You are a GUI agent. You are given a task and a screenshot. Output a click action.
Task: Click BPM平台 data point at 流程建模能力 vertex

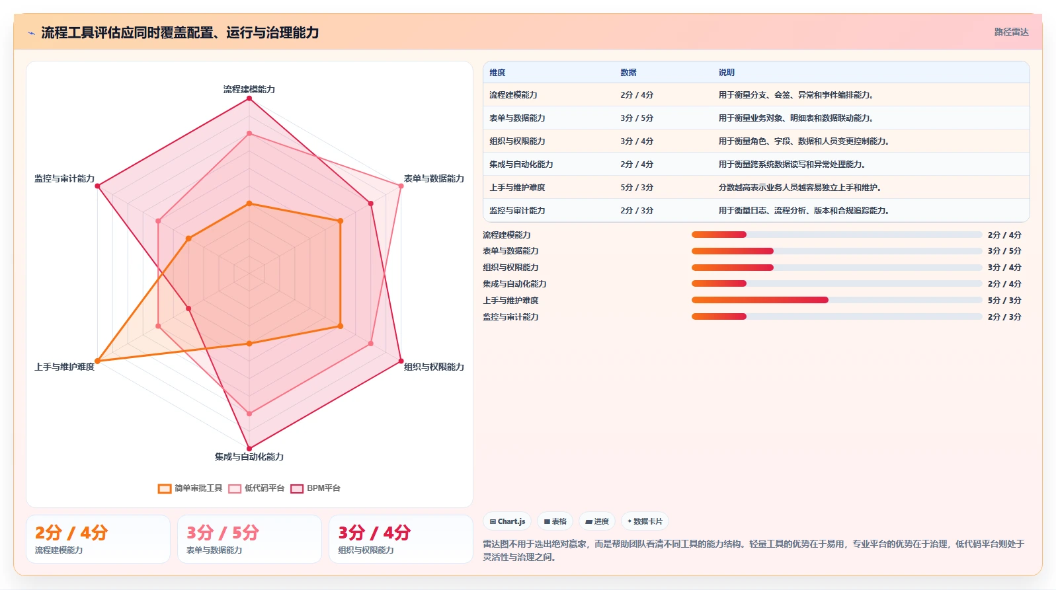[249, 98]
